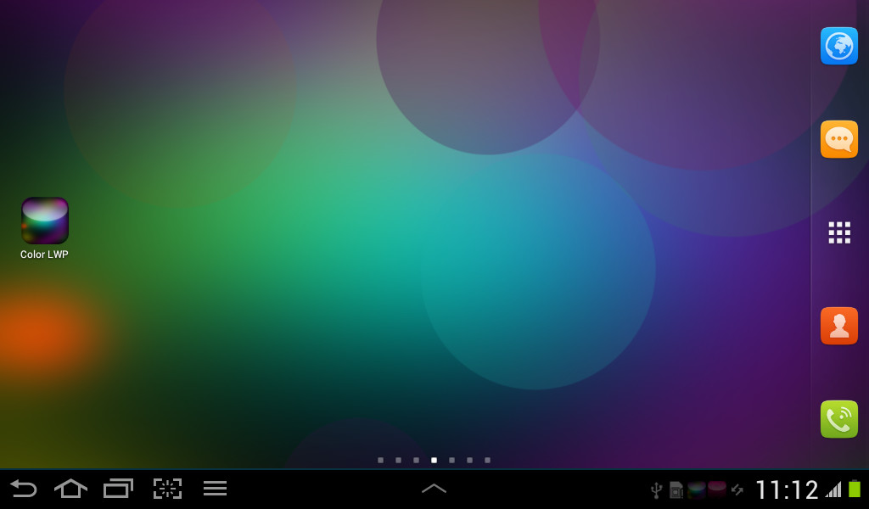Open the Menu navigation key
The image size is (869, 509).
(215, 489)
